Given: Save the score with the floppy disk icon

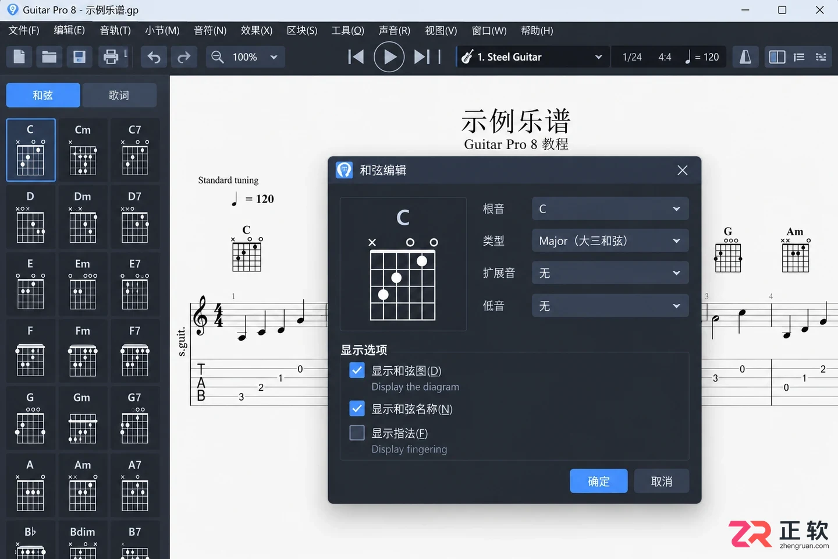Looking at the screenshot, I should [x=79, y=56].
